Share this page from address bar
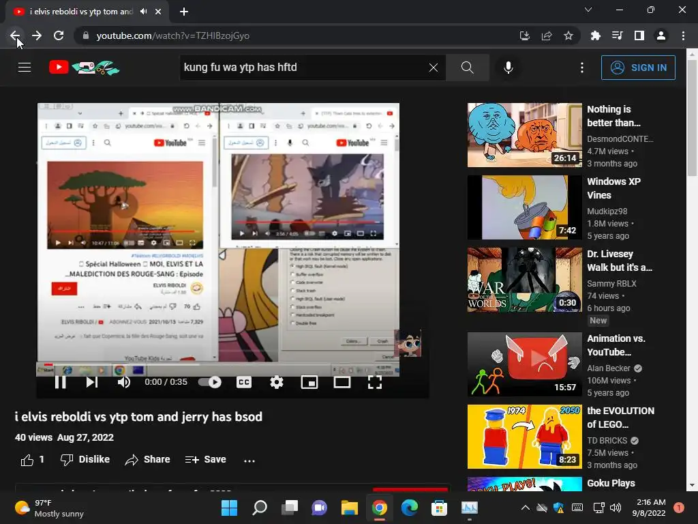 pos(547,35)
